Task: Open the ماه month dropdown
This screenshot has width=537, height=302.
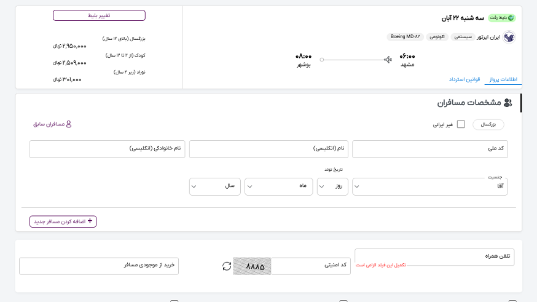Action: pos(278,186)
